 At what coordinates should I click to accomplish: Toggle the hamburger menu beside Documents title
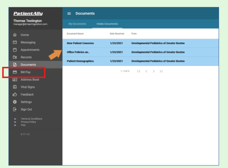tap(69, 14)
